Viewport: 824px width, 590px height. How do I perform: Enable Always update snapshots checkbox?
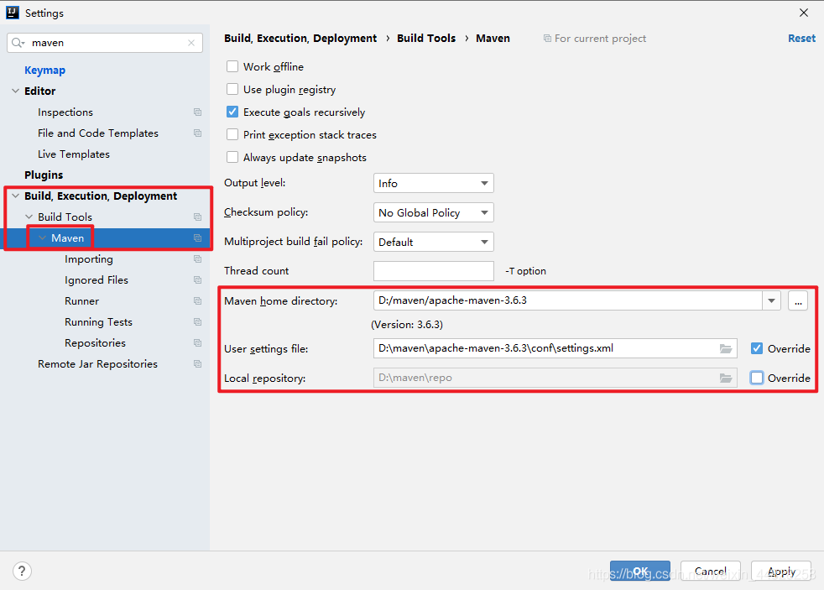pos(232,157)
